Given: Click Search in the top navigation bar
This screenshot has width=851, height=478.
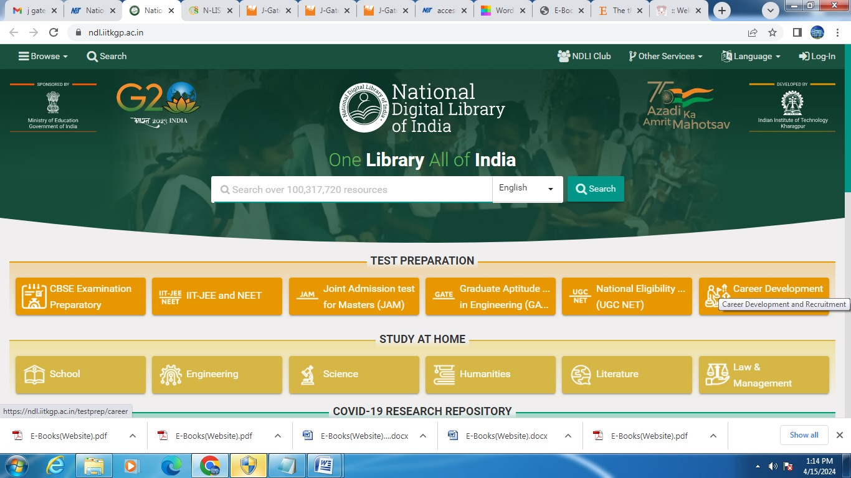Looking at the screenshot, I should point(107,56).
